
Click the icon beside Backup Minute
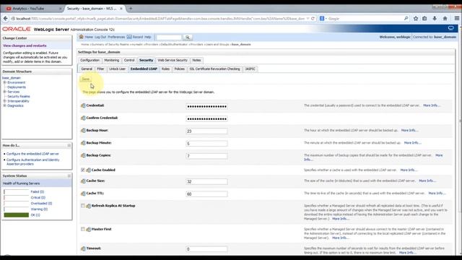coord(83,143)
